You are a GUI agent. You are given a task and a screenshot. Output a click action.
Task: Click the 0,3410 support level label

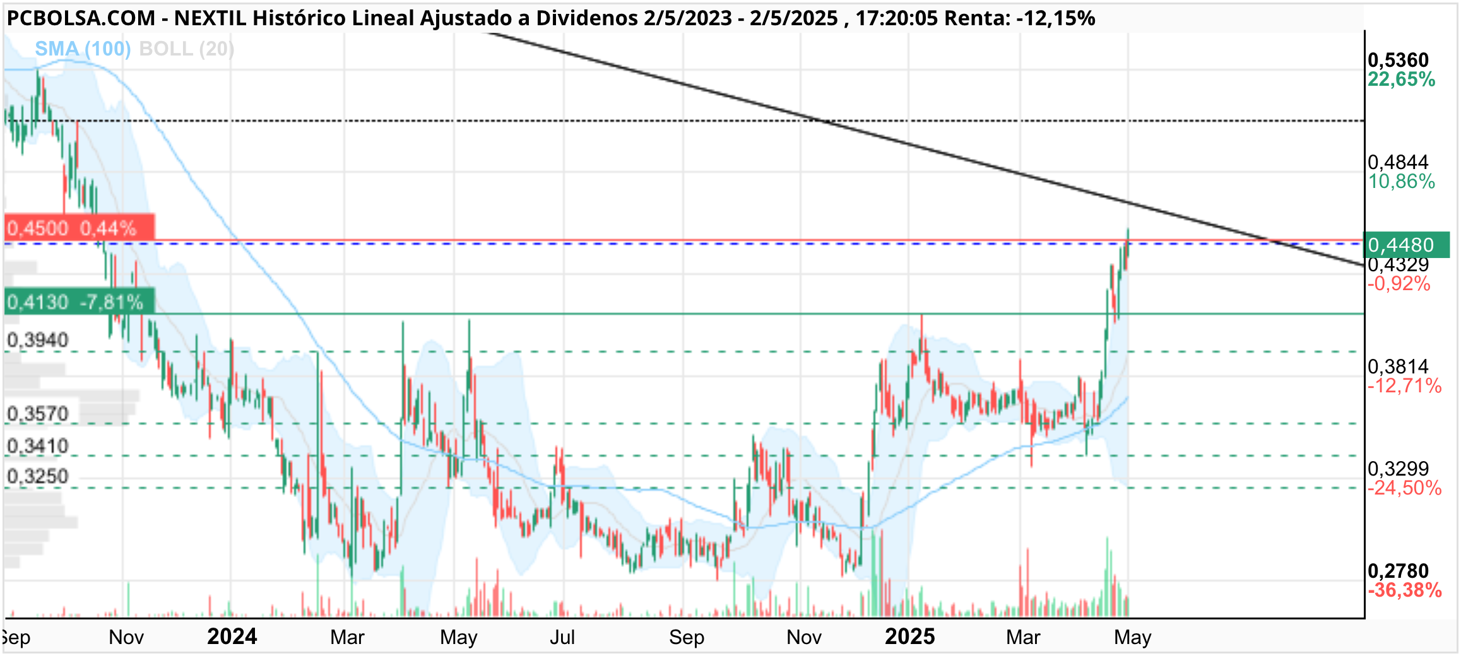pyautogui.click(x=37, y=446)
